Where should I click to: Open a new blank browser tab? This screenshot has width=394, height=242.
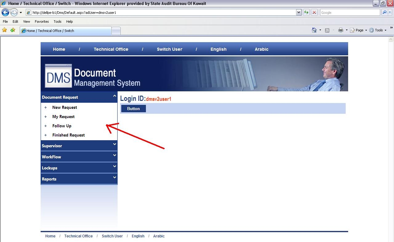(x=116, y=31)
